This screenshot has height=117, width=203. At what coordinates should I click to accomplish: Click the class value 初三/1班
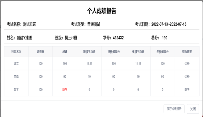(x=71, y=38)
